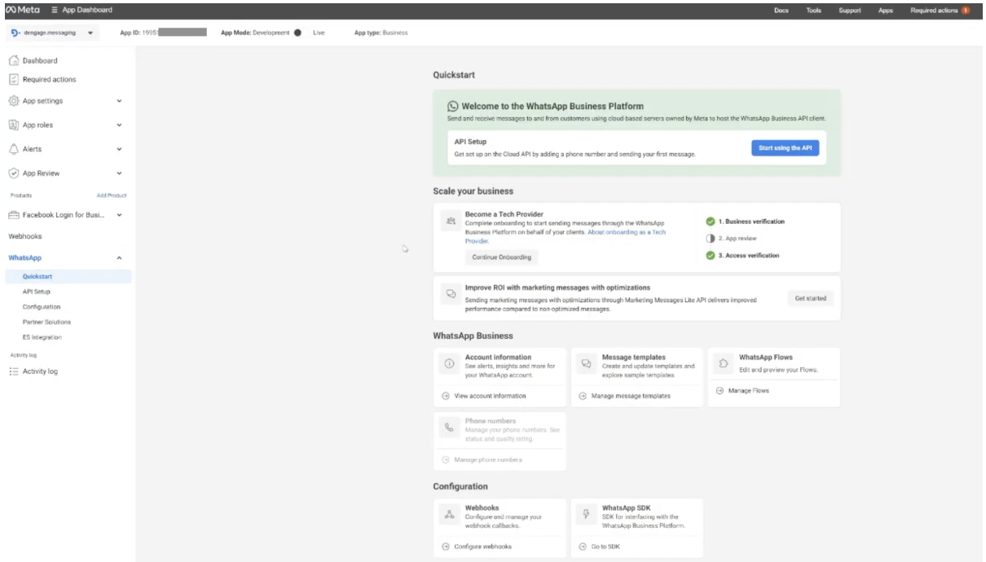The width and height of the screenshot is (986, 562).
Task: Click the App settings gear icon
Action: point(14,101)
